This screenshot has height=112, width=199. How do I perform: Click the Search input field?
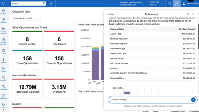pos(27,3)
